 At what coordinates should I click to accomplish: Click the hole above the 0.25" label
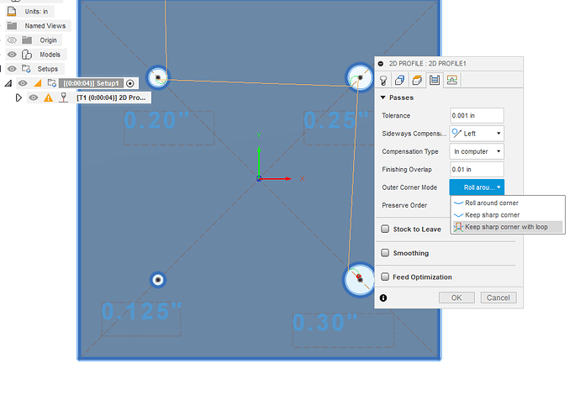tap(360, 77)
